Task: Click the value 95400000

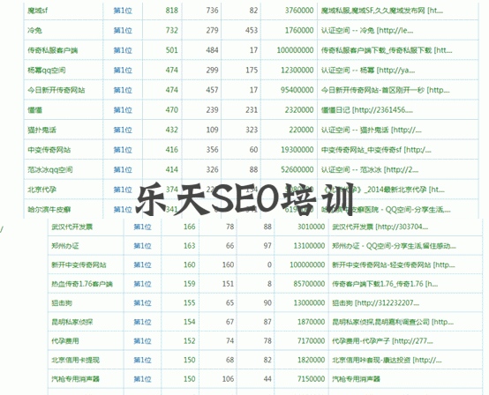Action: coord(297,90)
